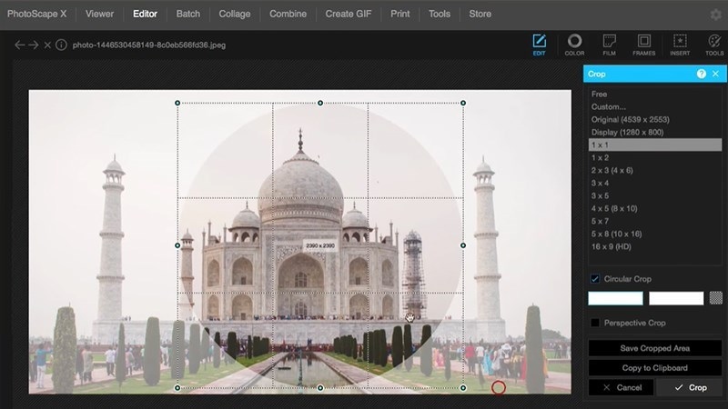Select transparent background pattern swatch
Image resolution: width=728 pixels, height=409 pixels.
coord(715,298)
